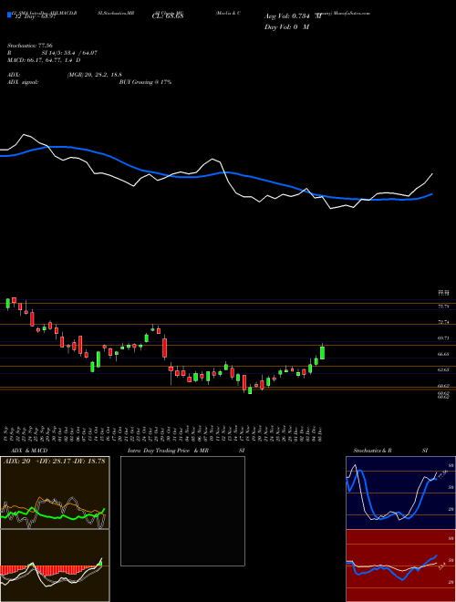Select the ADX: 20 +DY: 28.17 -DY: 18.78 header

coord(54,462)
